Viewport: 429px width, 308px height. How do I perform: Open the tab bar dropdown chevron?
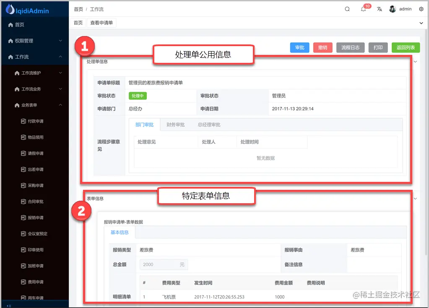[x=421, y=23]
